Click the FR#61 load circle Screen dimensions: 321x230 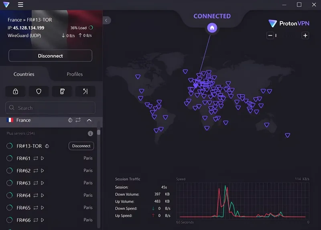[9, 158]
